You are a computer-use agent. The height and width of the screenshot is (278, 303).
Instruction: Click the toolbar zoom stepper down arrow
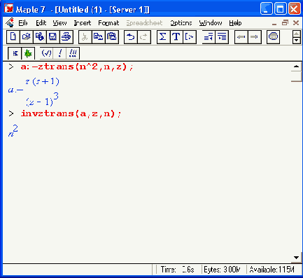tap(296, 41)
